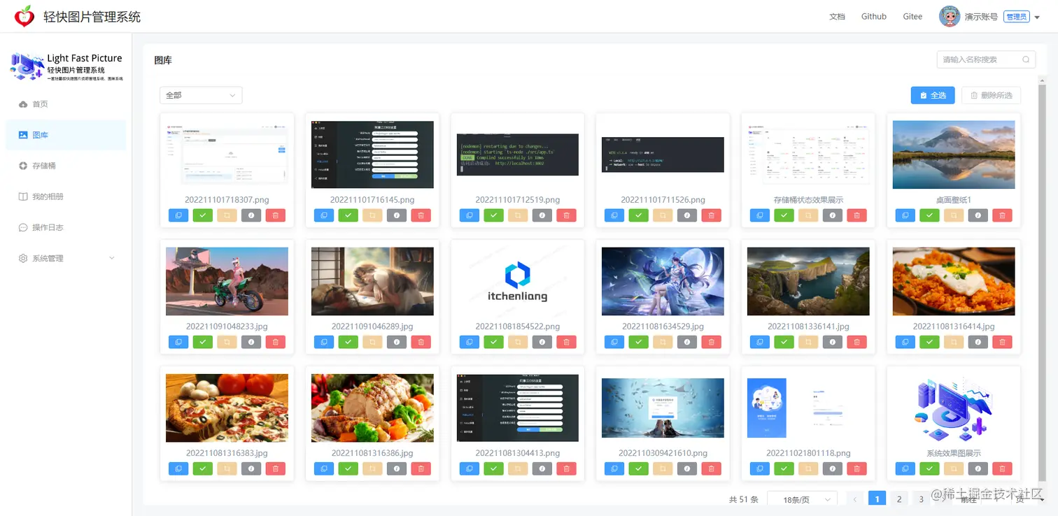Open the 演示账号 user dropdown
The height and width of the screenshot is (516, 1058).
pos(989,17)
